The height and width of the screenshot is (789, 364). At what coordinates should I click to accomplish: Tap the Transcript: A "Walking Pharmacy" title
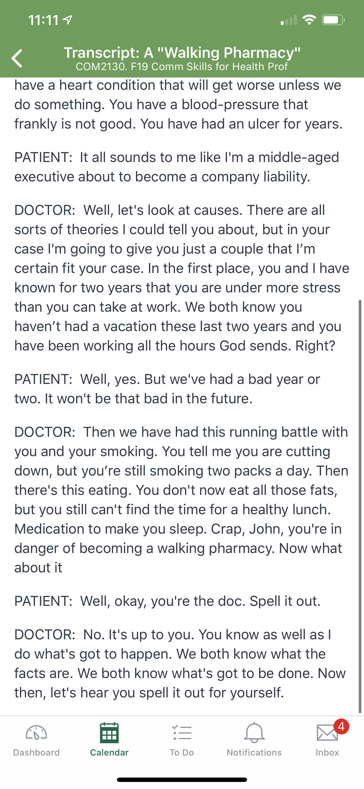pyautogui.click(x=182, y=52)
